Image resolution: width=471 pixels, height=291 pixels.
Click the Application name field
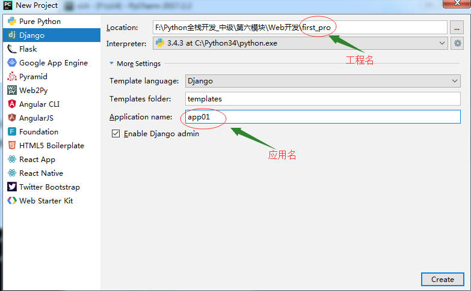323,117
